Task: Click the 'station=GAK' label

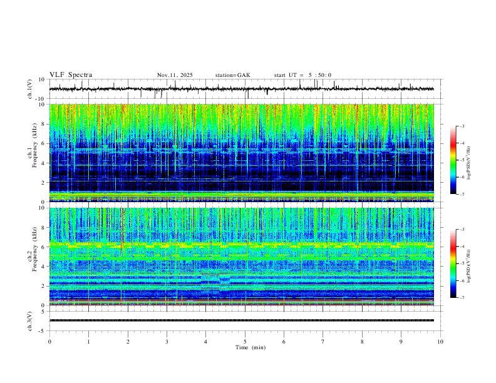Action: [232, 75]
